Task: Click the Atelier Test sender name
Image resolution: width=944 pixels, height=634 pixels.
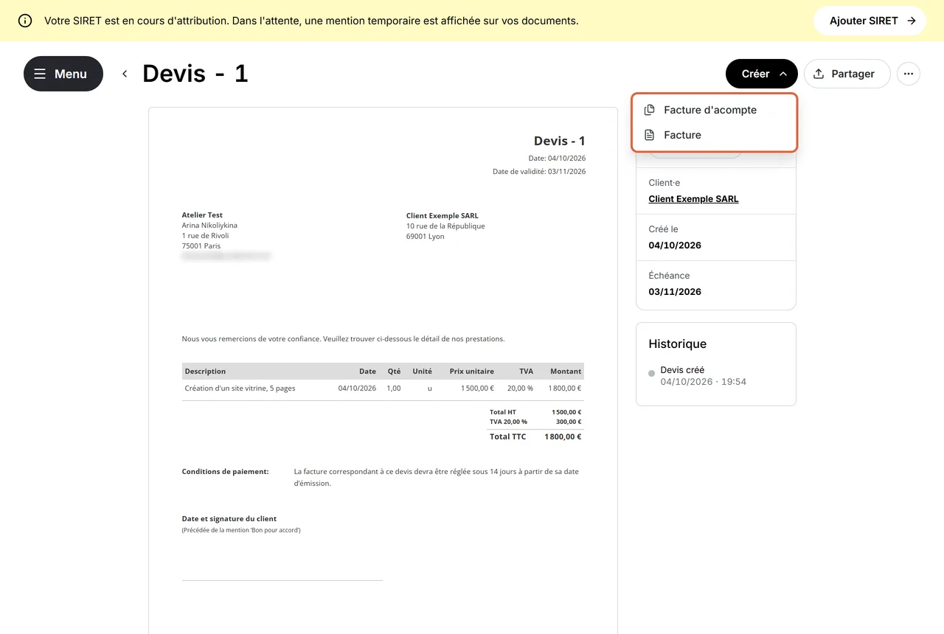Action: point(203,215)
